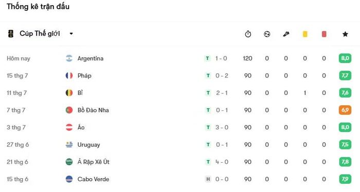Click the H draw badge for Cabo Verde
Screen dimensions: 360x192
[208, 179]
